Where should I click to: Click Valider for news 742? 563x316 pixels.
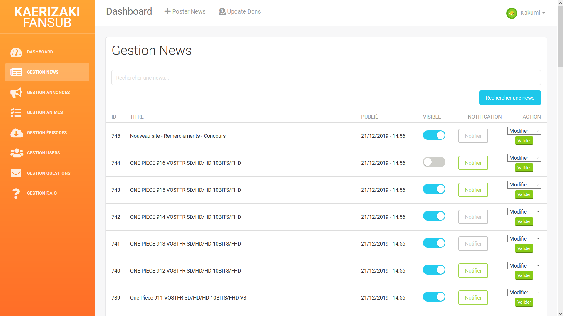(x=524, y=221)
